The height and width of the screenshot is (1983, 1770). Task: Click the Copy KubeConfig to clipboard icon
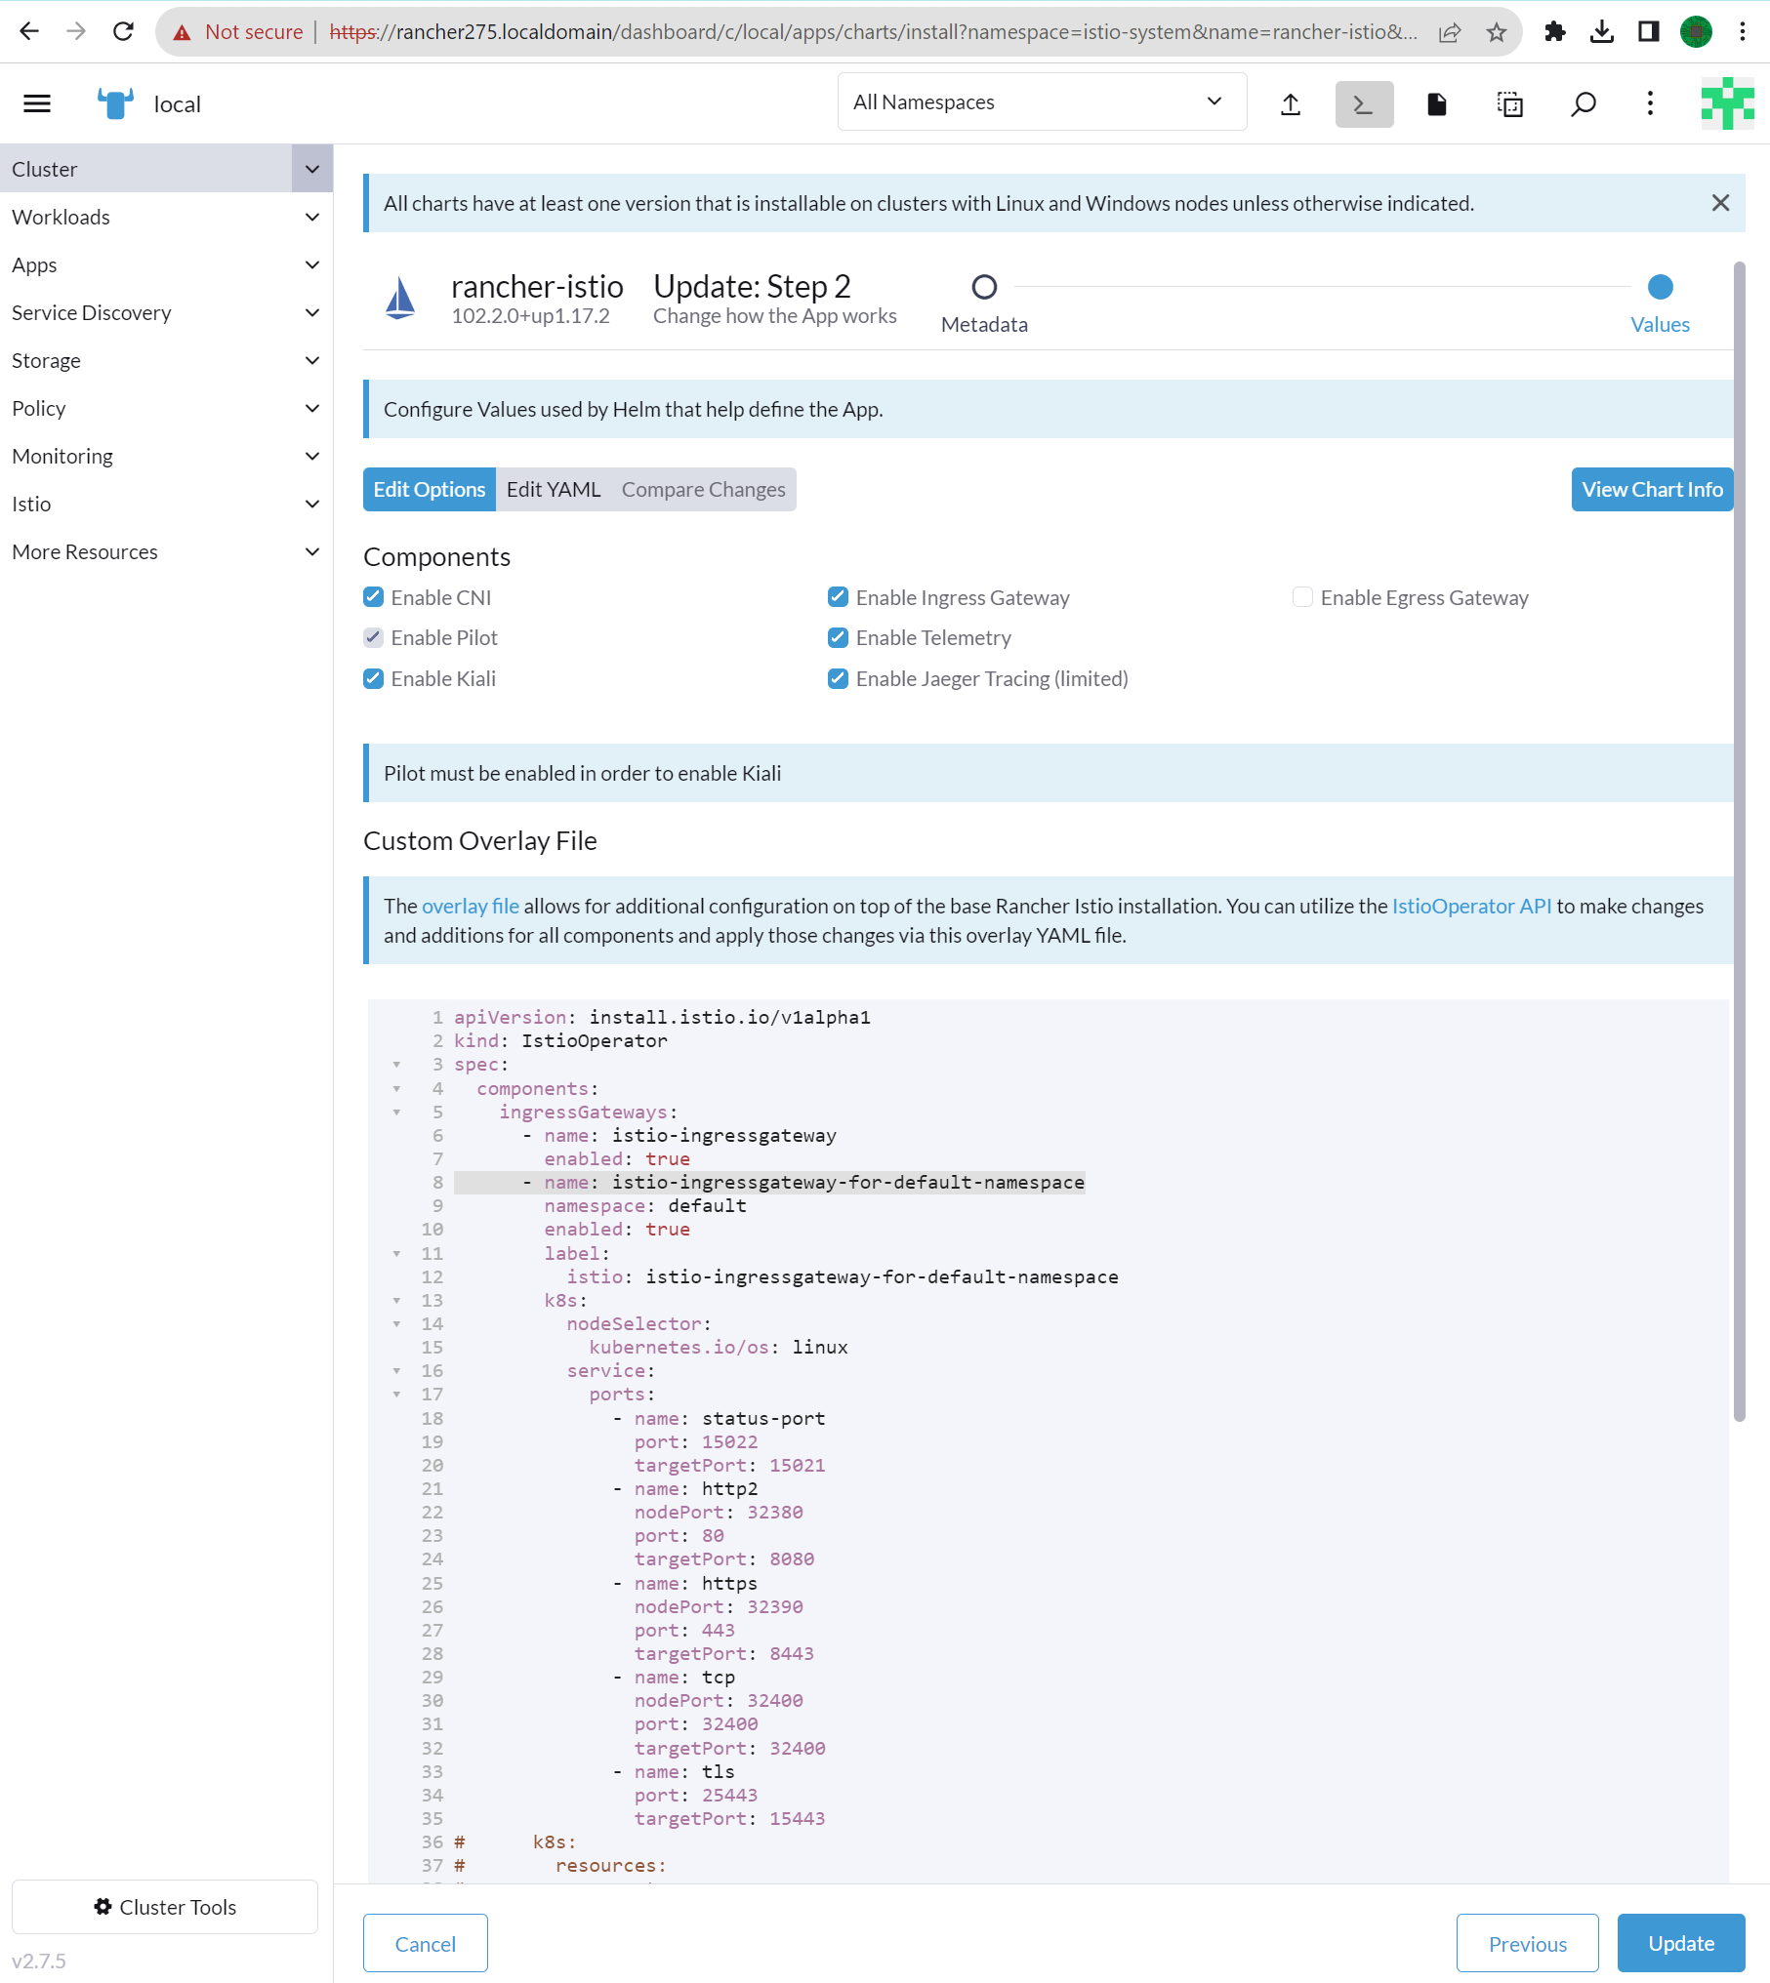pyautogui.click(x=1509, y=103)
